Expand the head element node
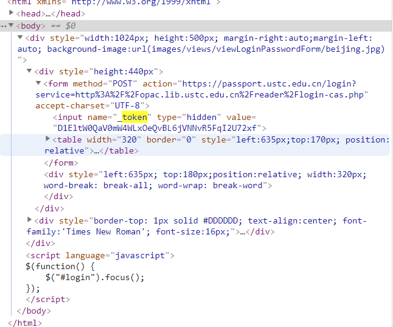The image size is (393, 327). coord(11,13)
